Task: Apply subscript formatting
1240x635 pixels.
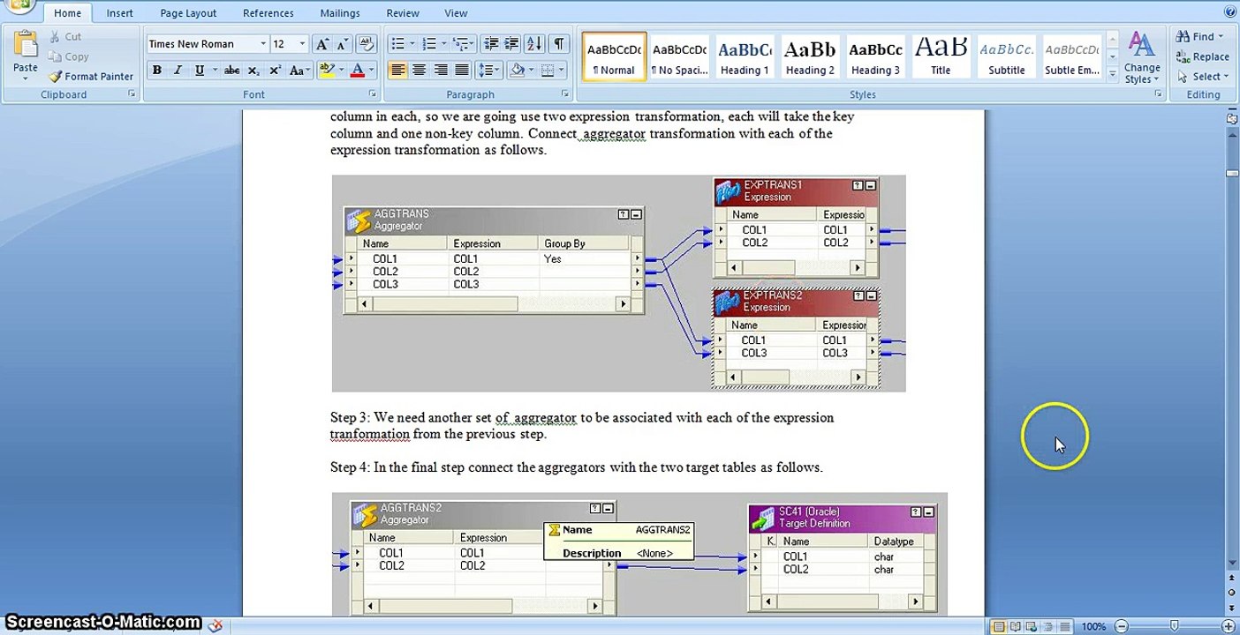Action: coord(253,71)
